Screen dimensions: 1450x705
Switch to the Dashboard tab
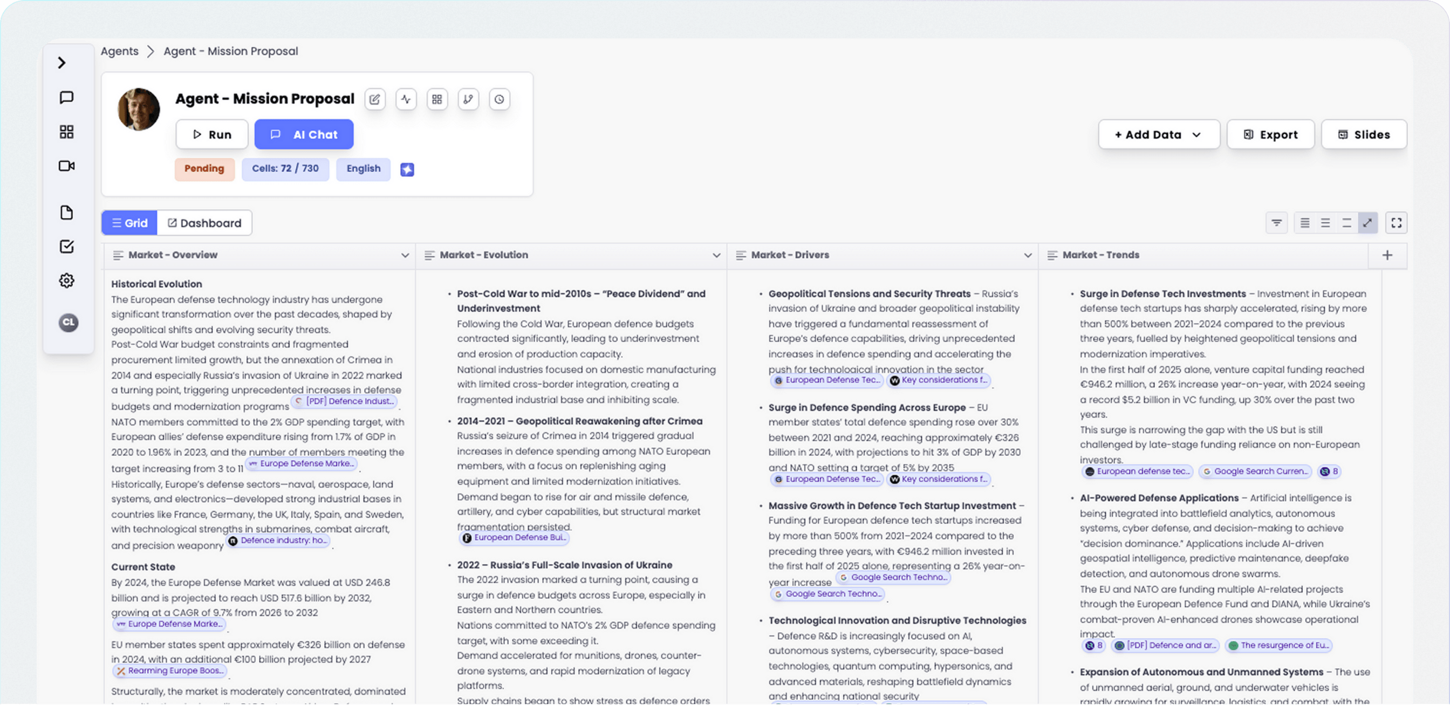click(x=204, y=222)
